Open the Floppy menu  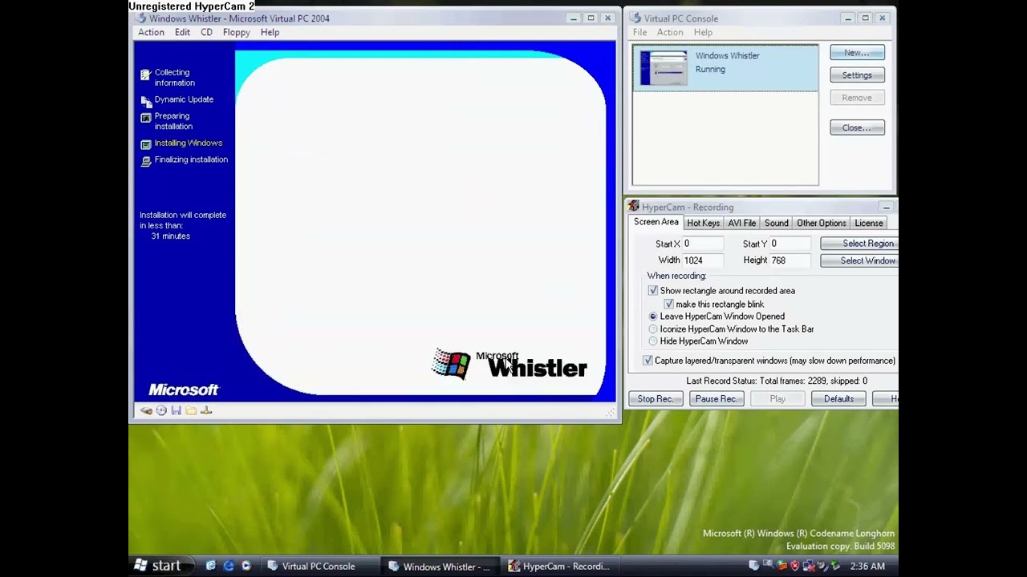236,32
